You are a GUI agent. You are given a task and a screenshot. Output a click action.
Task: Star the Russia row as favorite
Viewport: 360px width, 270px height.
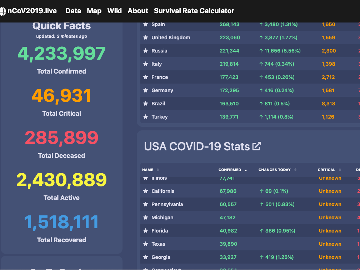(145, 51)
